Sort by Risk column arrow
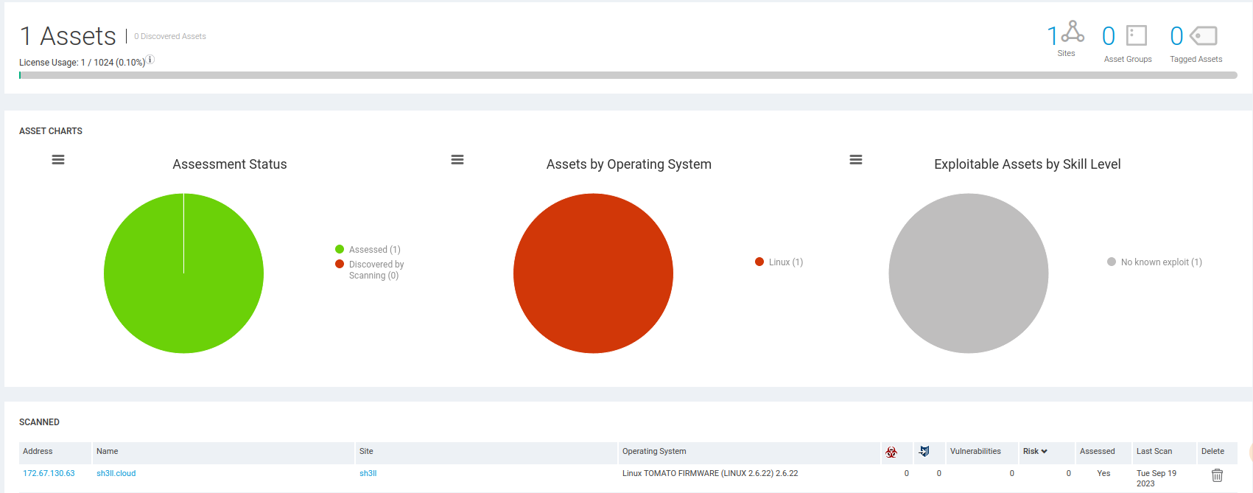This screenshot has height=493, width=1253. (1045, 452)
